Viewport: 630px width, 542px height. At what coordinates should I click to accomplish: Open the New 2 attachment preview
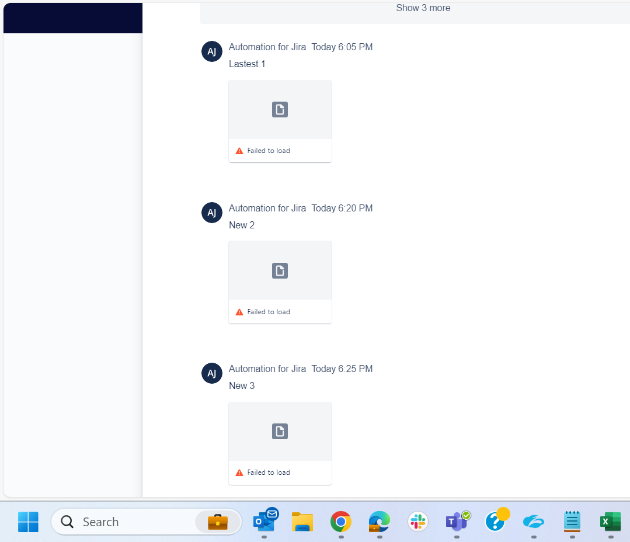[280, 282]
